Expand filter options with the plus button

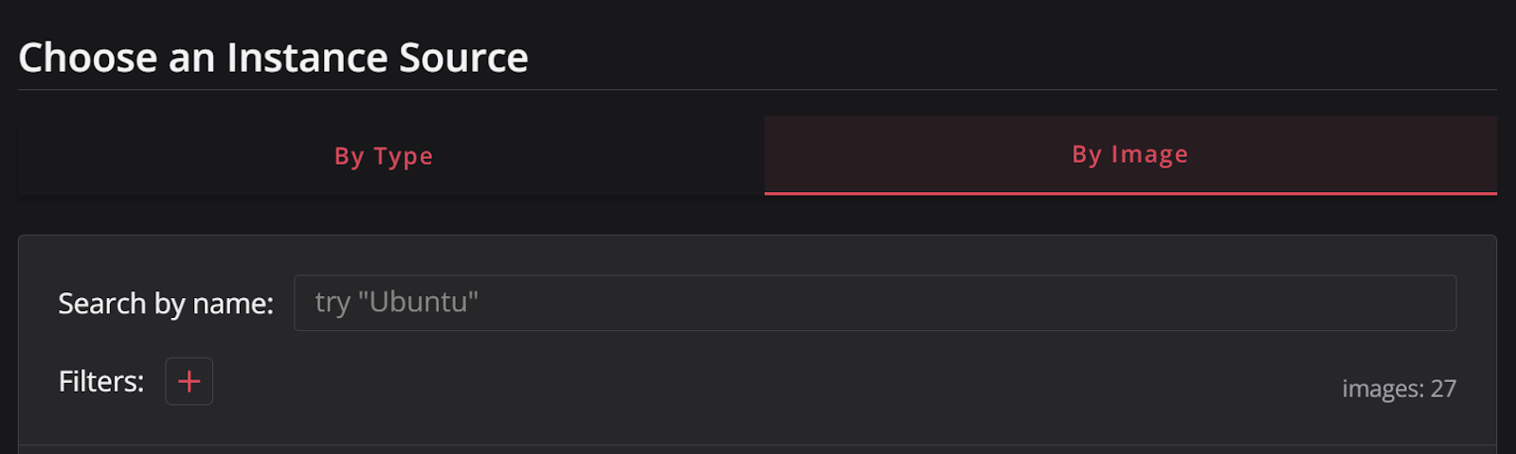[x=189, y=381]
